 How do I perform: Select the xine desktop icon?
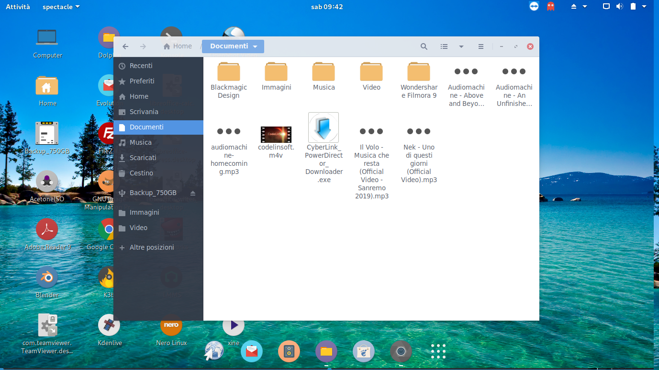click(x=234, y=331)
